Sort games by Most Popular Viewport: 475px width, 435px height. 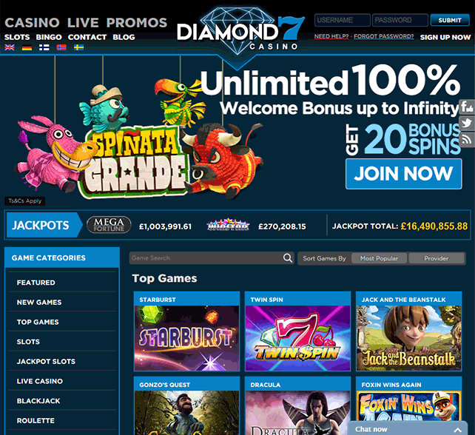pos(379,258)
